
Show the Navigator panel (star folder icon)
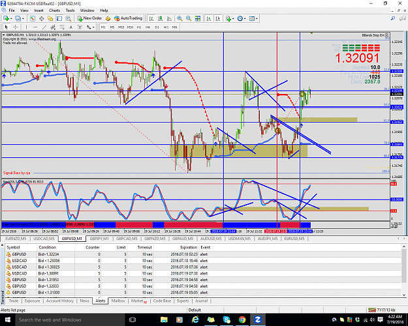(50, 18)
